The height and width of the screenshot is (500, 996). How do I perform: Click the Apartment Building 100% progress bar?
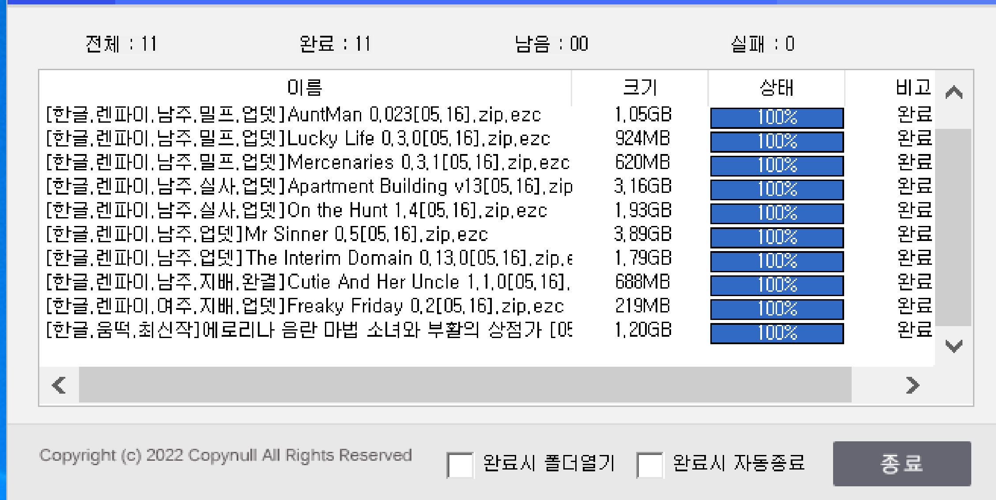pos(777,189)
